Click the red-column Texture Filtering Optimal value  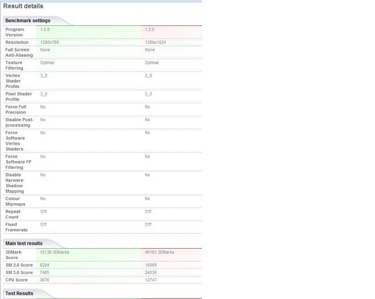[x=152, y=63]
